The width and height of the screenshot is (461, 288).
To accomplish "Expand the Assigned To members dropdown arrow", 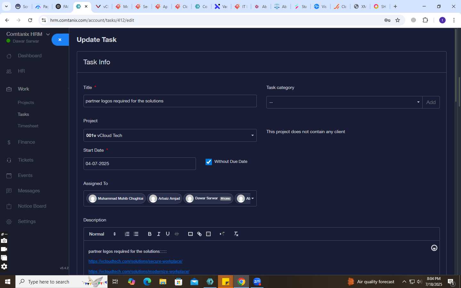I will [x=253, y=198].
